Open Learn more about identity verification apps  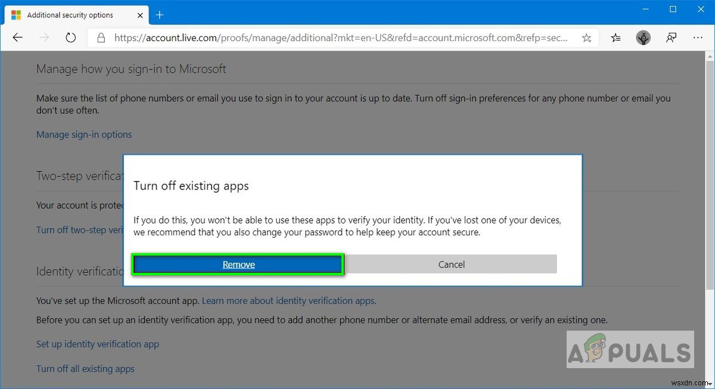(289, 300)
